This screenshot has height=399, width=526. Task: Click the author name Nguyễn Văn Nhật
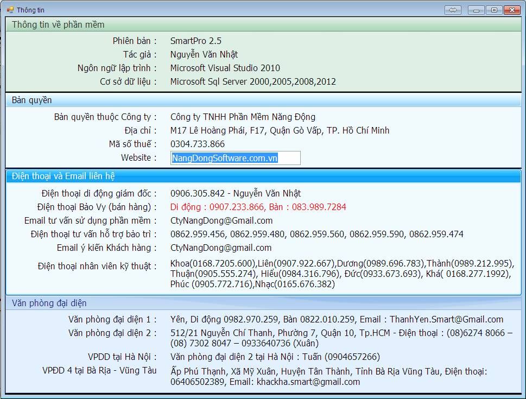click(204, 54)
